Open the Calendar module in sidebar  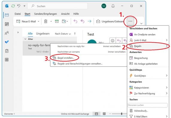[x=7, y=24]
